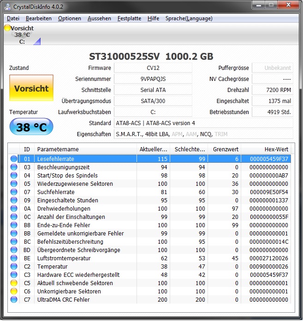This screenshot has height=321, width=303.
Task: Click the blue status circle for Anzahl der Einschaltungen
Action: click(14, 217)
